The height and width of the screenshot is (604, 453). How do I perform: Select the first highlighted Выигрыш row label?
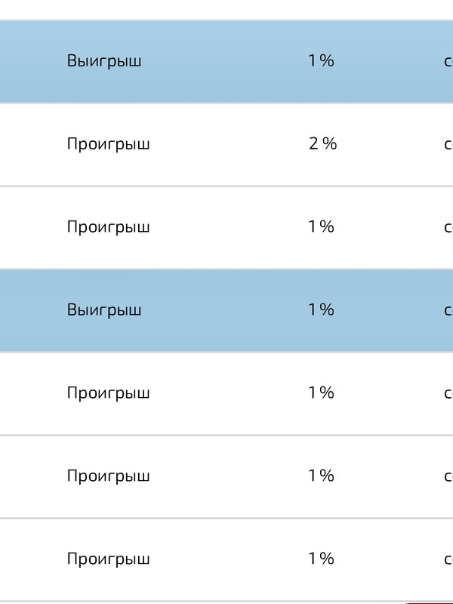(x=104, y=61)
